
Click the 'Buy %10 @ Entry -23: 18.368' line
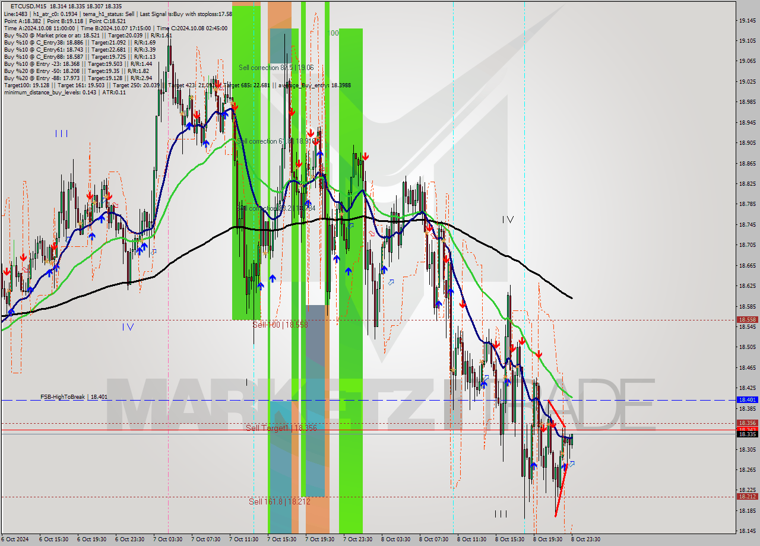[x=78, y=64]
